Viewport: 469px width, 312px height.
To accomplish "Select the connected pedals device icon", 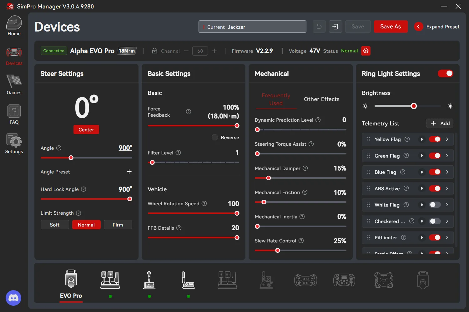I will pos(110,280).
